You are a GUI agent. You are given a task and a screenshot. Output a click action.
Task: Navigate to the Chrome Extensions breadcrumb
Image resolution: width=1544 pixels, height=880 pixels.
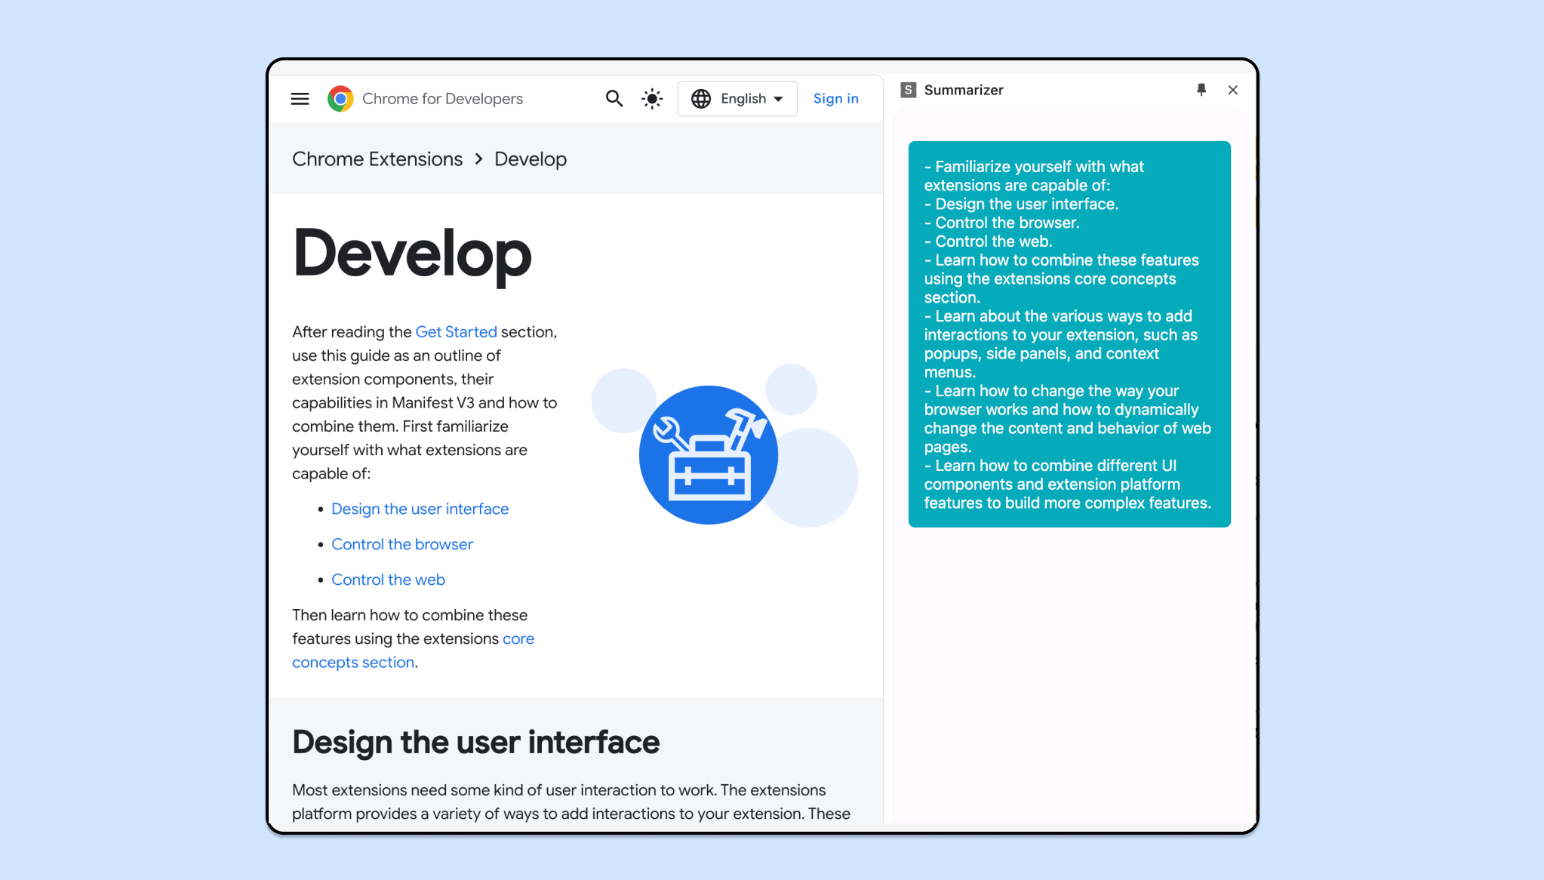pyautogui.click(x=377, y=158)
